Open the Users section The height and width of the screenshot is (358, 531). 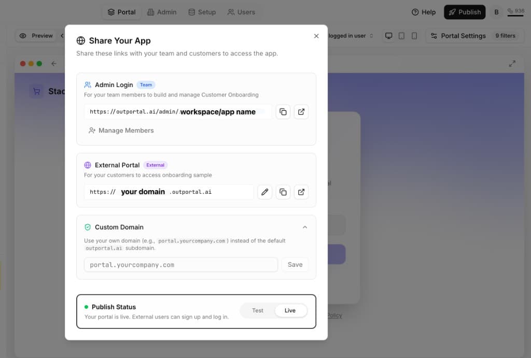[241, 11]
